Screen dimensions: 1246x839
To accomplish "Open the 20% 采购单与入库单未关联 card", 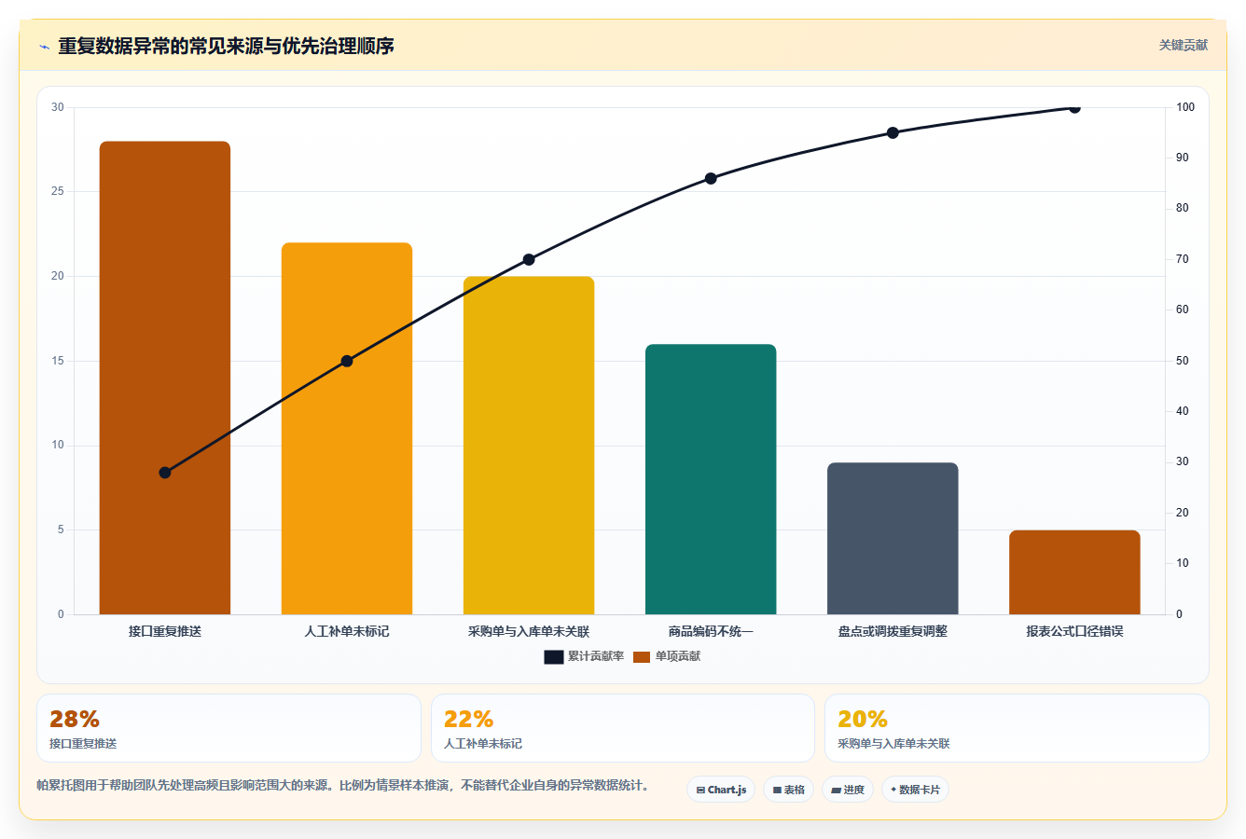I will pyautogui.click(x=1017, y=728).
